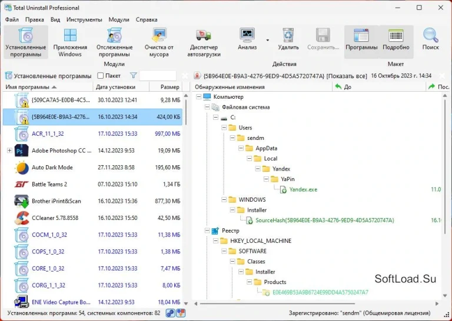452x321 pixels.
Task: Click the До column header
Action: (x=379, y=86)
